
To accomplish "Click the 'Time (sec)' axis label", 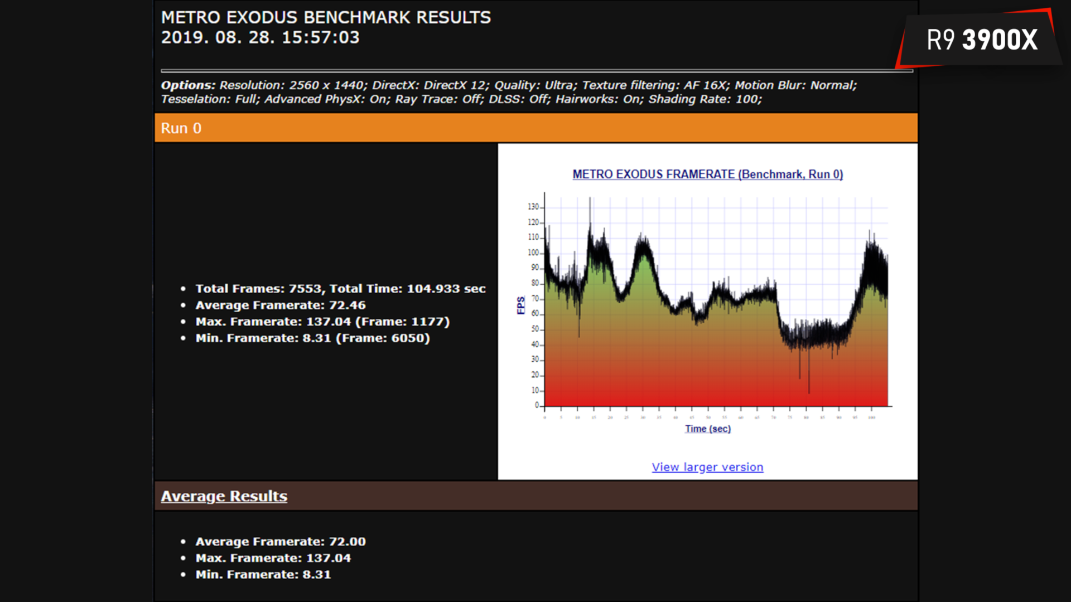I will [708, 429].
